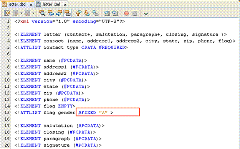Click 'name' element name on line 7

49,61
